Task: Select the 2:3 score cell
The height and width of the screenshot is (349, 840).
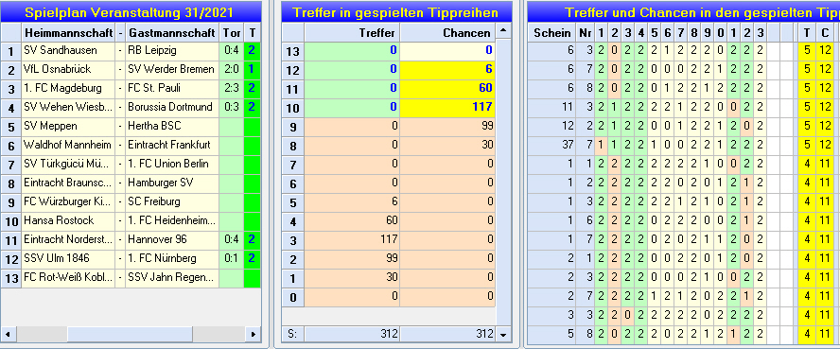Action: tap(232, 88)
